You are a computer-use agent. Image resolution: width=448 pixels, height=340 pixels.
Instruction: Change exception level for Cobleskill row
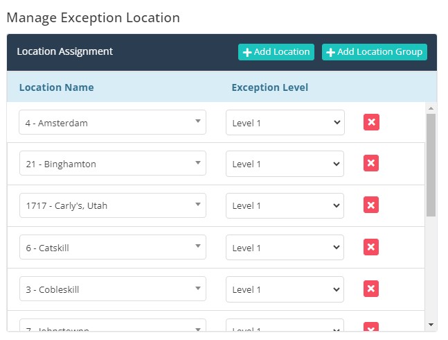coord(285,289)
